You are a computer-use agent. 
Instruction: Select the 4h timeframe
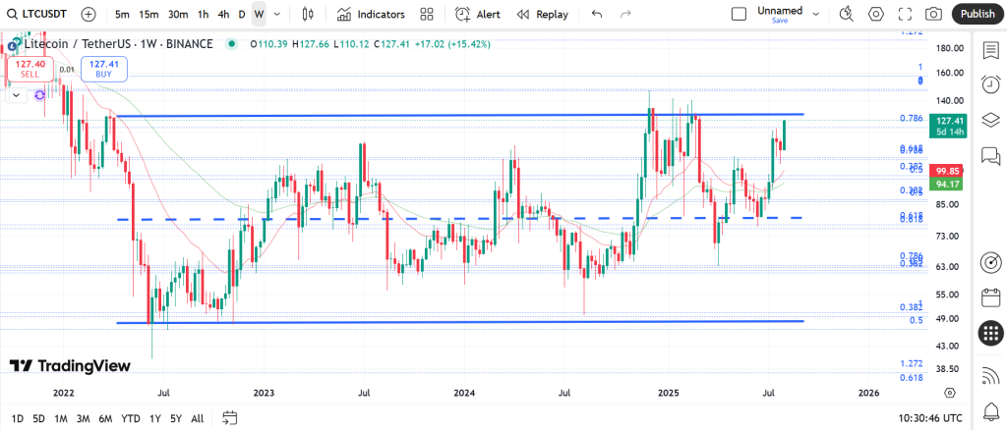coord(223,14)
